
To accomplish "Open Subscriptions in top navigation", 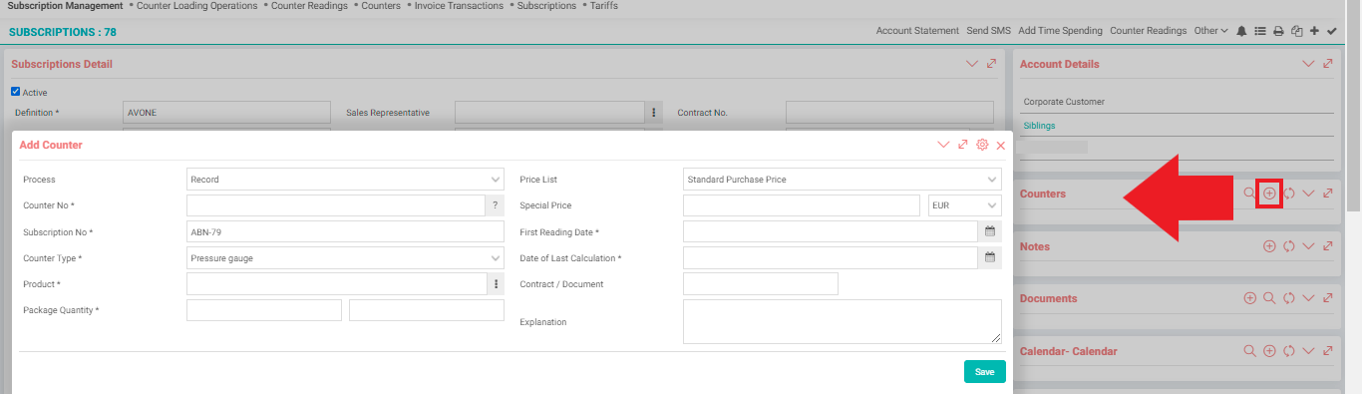I will pyautogui.click(x=546, y=6).
